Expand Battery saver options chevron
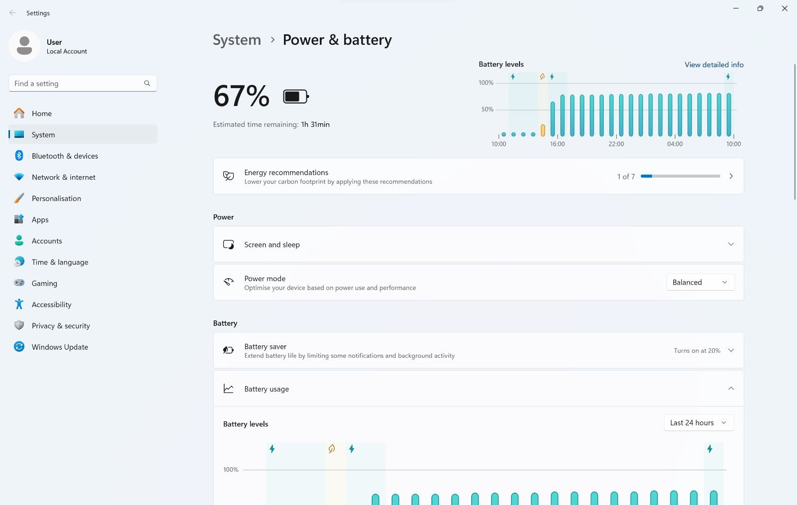Image resolution: width=797 pixels, height=505 pixels. pos(731,350)
